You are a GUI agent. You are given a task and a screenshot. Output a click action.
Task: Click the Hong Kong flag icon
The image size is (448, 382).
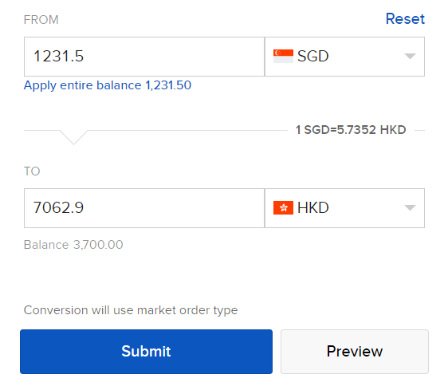pos(283,207)
